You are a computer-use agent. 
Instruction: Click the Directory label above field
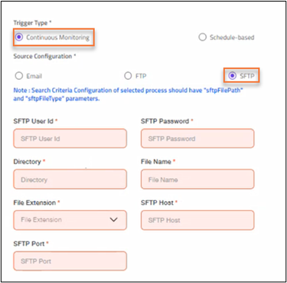(x=29, y=162)
